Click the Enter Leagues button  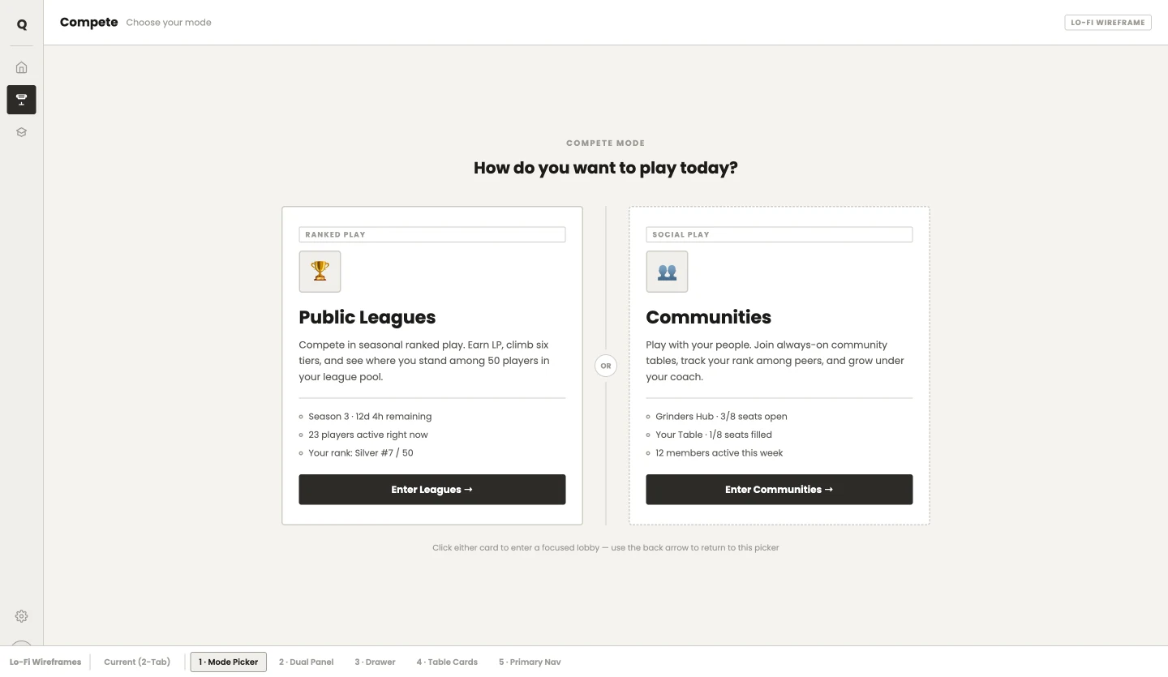click(432, 490)
